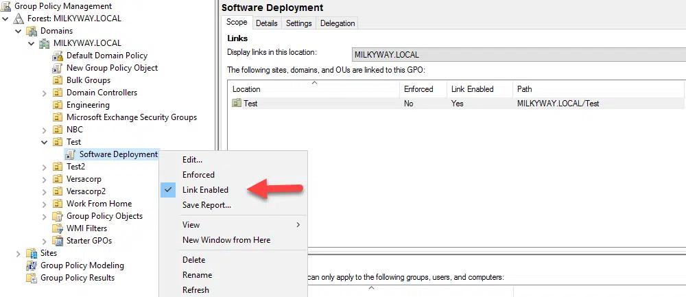Click the MILKYWAY.LOCAL/Test path cell
The height and width of the screenshot is (297, 686).
coord(558,104)
